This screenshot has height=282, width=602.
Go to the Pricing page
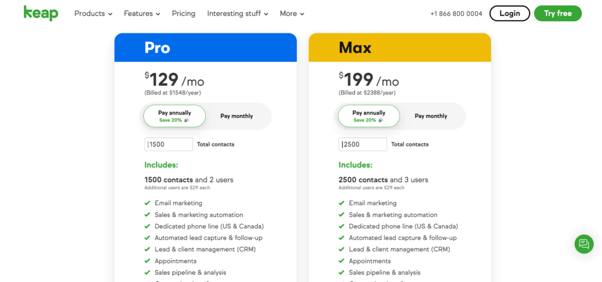183,14
